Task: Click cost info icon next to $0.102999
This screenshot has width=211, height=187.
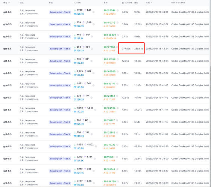Action: point(118,71)
